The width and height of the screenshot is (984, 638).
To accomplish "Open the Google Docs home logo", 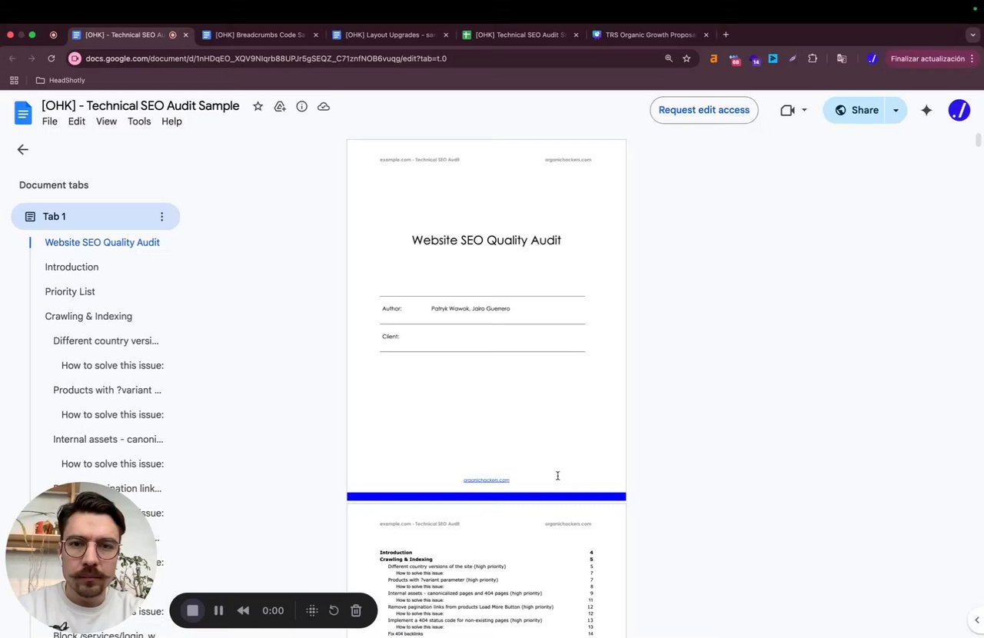I will click(23, 113).
